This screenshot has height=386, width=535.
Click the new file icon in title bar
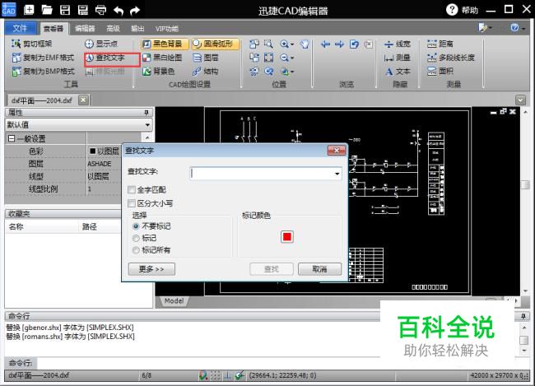coord(29,10)
